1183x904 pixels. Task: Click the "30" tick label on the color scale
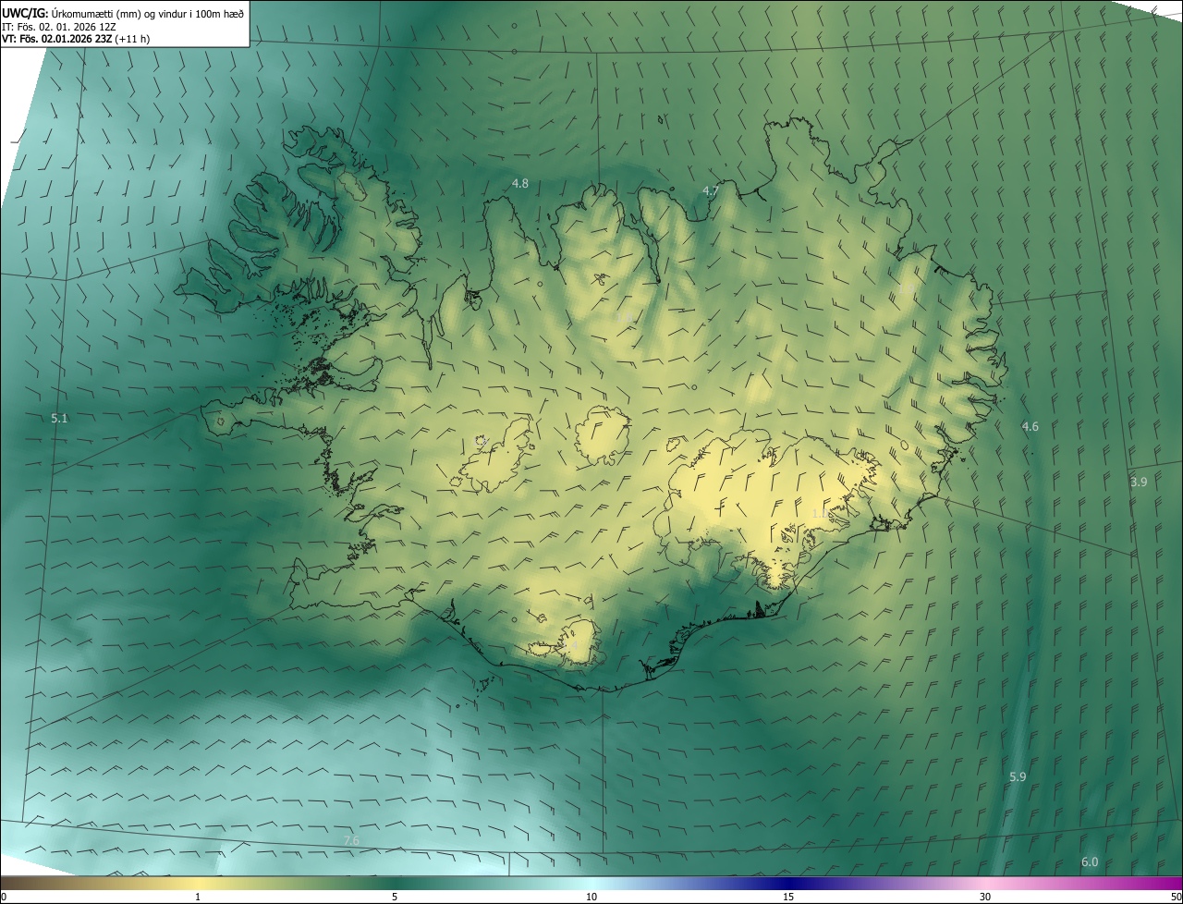pyautogui.click(x=985, y=898)
